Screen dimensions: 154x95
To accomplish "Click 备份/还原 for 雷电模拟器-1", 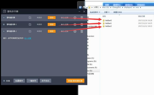I will pyautogui.click(x=64, y=25).
